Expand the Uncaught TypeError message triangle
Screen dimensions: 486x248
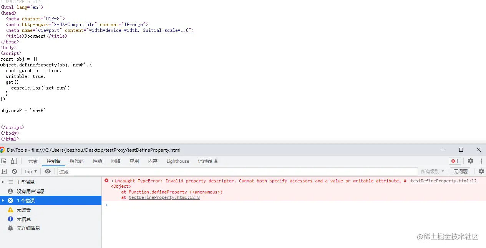pyautogui.click(x=113, y=181)
